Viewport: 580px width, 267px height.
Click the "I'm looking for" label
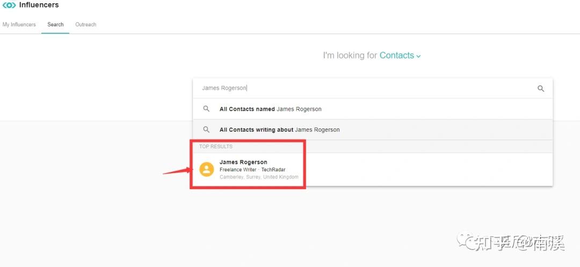tap(350, 55)
